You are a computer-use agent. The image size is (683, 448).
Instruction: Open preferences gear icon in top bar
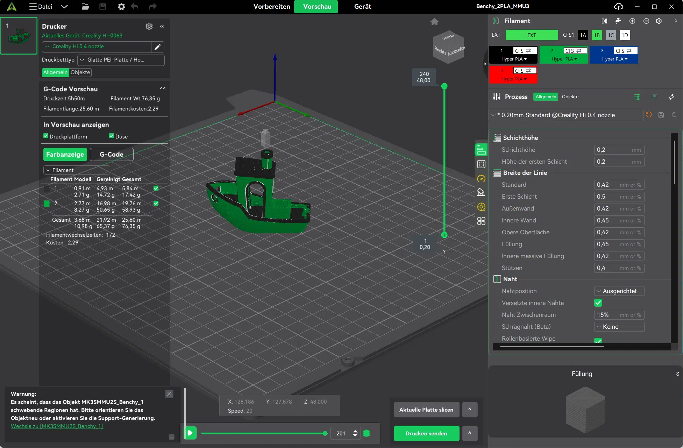pyautogui.click(x=121, y=6)
